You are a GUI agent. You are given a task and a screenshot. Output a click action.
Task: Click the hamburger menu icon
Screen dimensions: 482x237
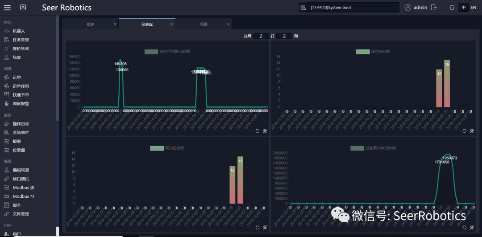click(7, 8)
